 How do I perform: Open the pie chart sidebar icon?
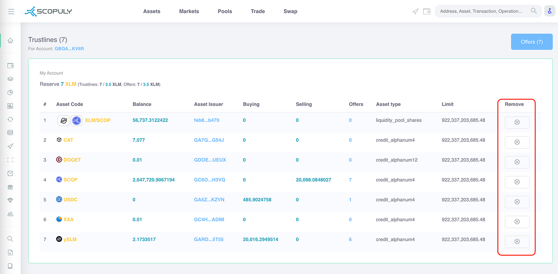(10, 92)
